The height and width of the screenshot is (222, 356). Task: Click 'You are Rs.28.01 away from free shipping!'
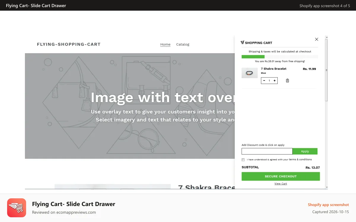click(280, 61)
